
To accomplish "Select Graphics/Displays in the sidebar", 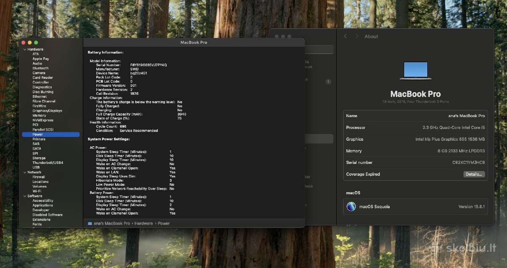I will click(47, 111).
